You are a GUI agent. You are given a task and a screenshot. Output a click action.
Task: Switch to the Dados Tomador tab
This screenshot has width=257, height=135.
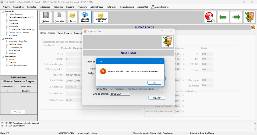65,33
